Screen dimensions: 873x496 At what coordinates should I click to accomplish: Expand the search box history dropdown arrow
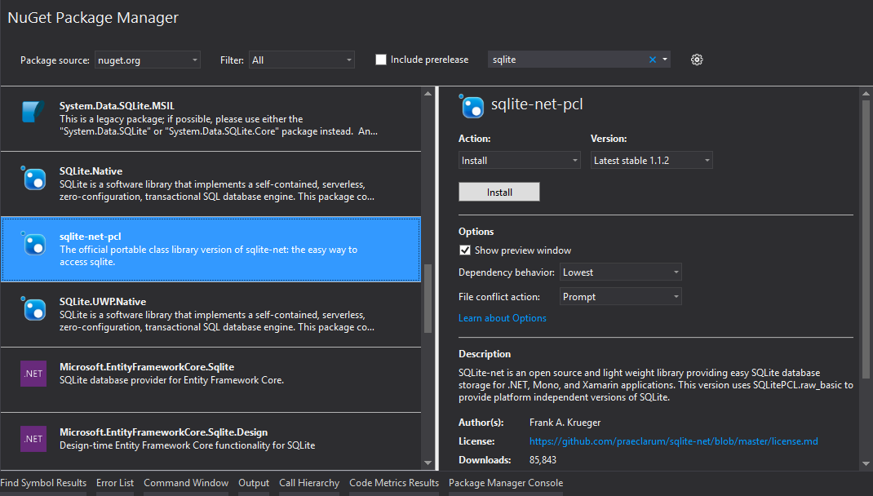point(665,60)
